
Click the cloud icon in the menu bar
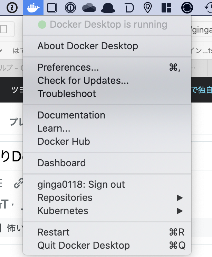pyautogui.click(x=89, y=8)
